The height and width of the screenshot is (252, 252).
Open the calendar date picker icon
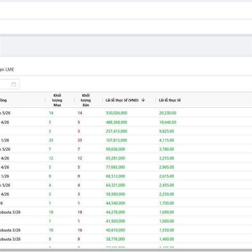(14, 84)
